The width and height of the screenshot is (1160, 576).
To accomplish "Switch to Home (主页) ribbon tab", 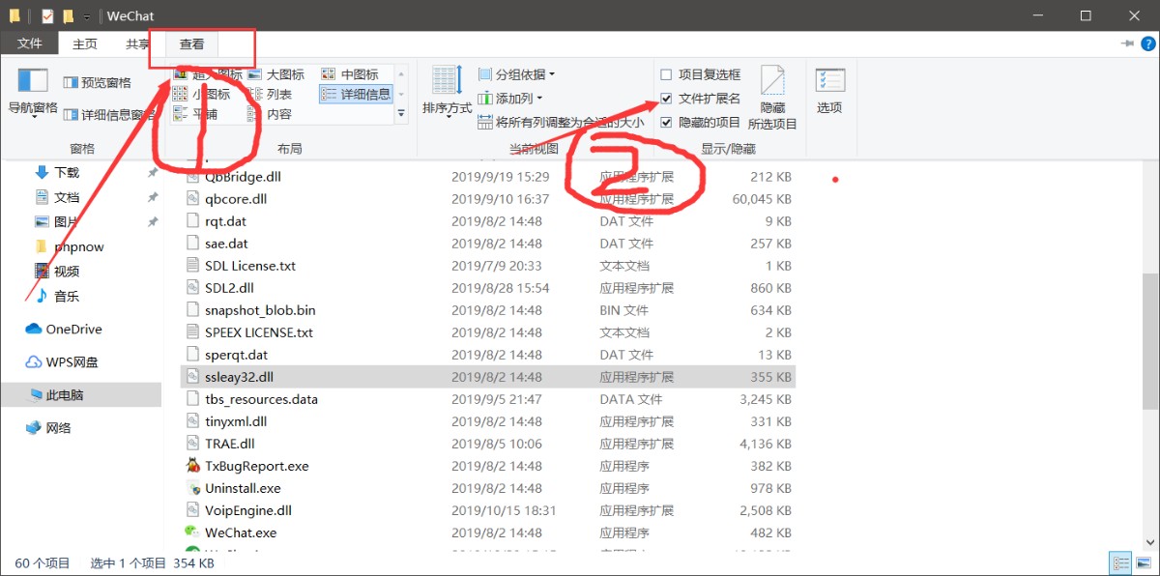I will (x=85, y=44).
